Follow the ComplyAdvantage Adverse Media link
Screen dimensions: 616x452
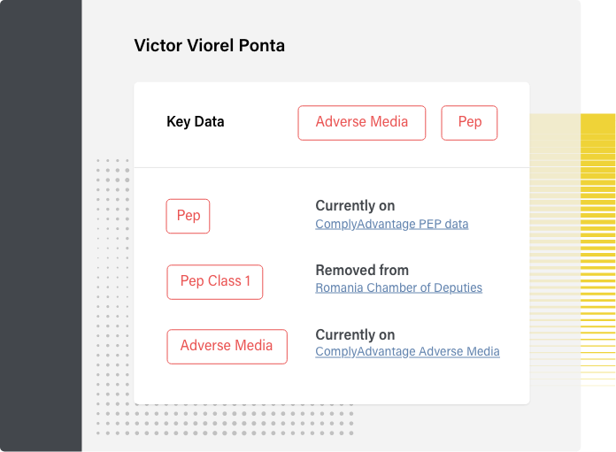(407, 351)
